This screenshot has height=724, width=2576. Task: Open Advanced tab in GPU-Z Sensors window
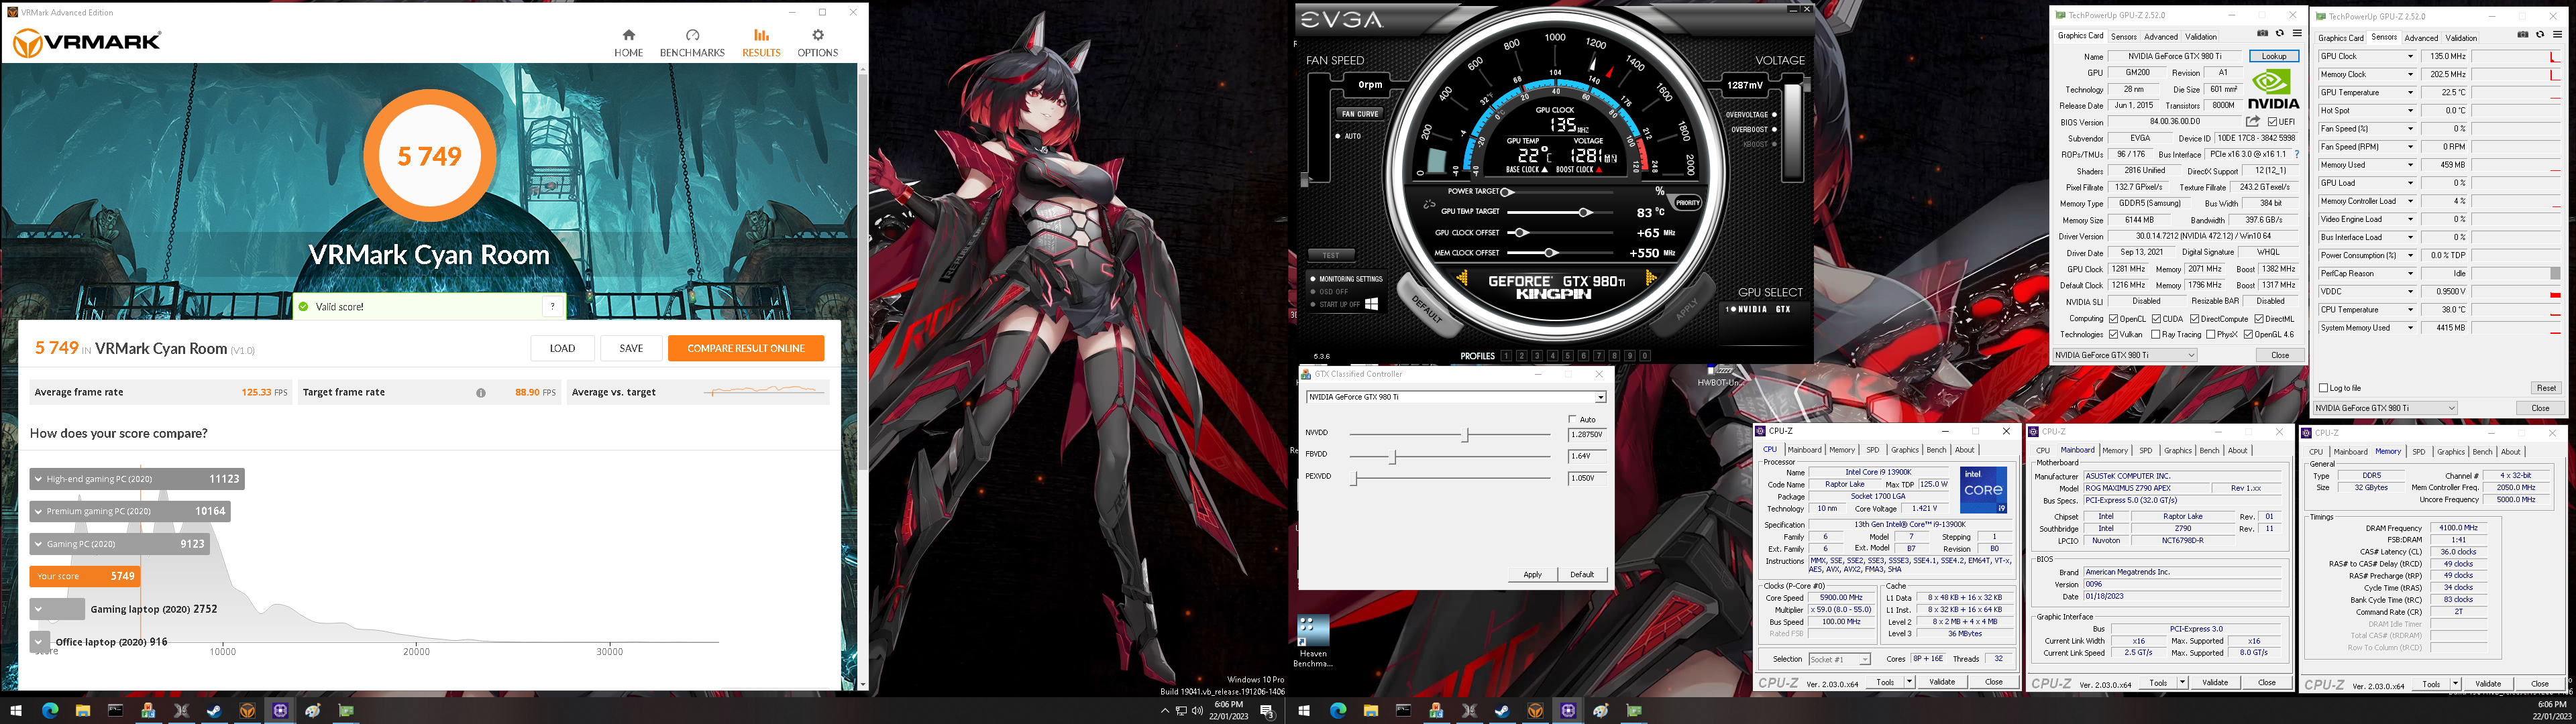tap(2421, 38)
